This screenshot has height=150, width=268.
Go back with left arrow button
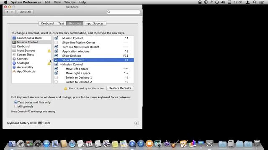point(7,12)
